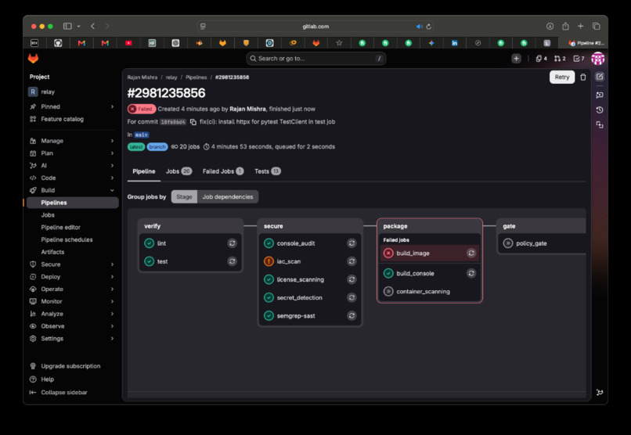Open the relay project link

[73, 92]
